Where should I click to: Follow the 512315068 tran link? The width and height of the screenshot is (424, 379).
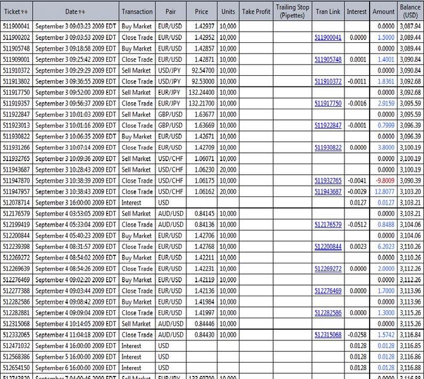[328, 334]
